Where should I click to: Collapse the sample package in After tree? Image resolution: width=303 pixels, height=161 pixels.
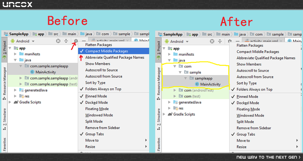180,72
